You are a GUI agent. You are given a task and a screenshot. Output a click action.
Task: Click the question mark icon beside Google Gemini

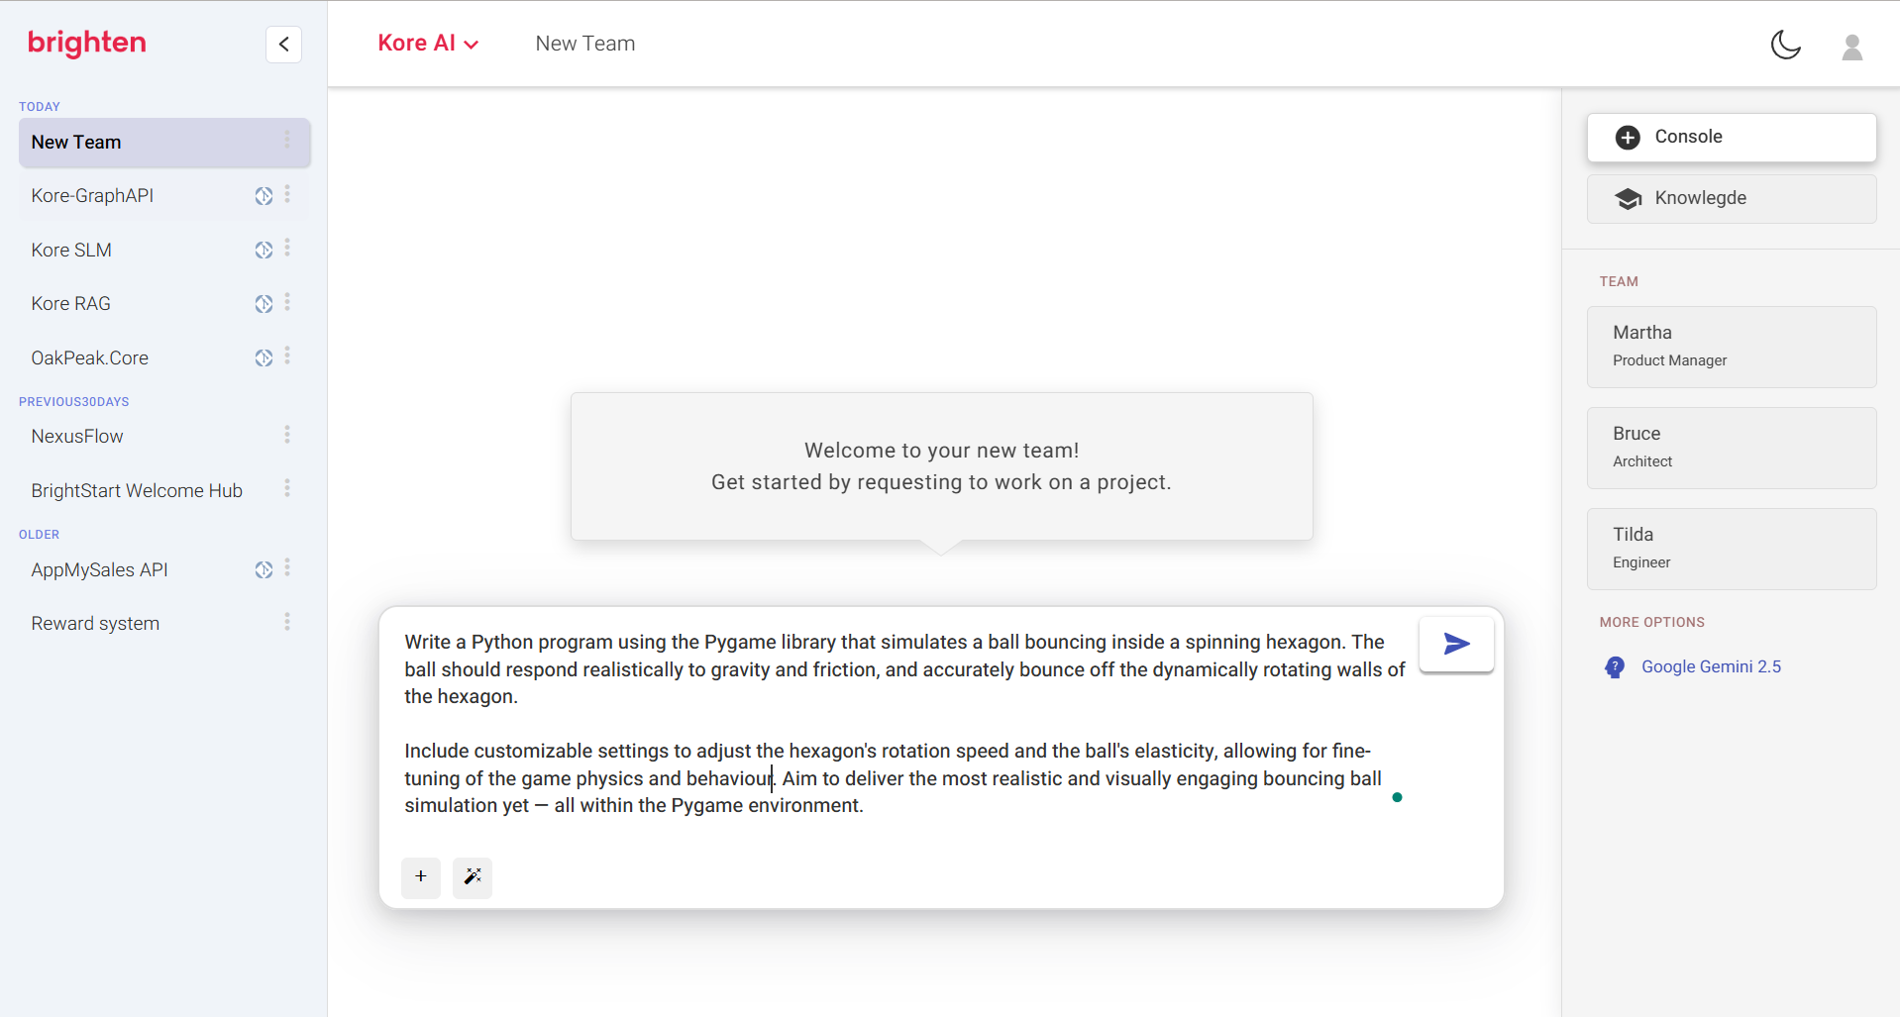(x=1615, y=667)
